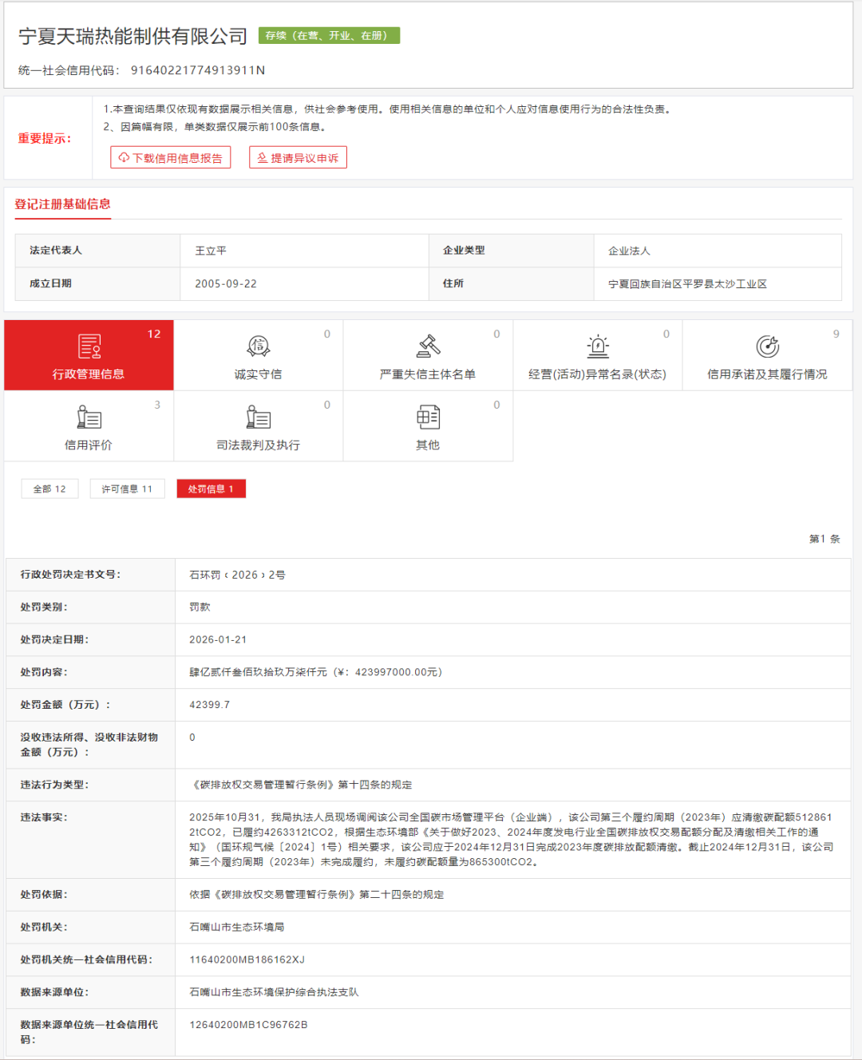
Task: Click the 经营(活动)异常名录 alarm icon
Action: pyautogui.click(x=597, y=346)
